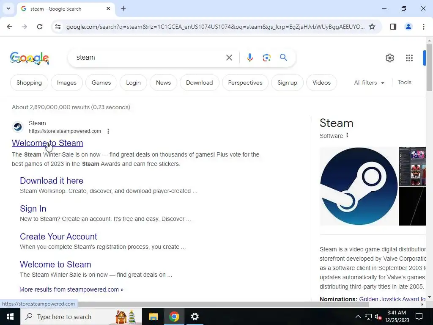Open more options next to Software label

coord(347,135)
